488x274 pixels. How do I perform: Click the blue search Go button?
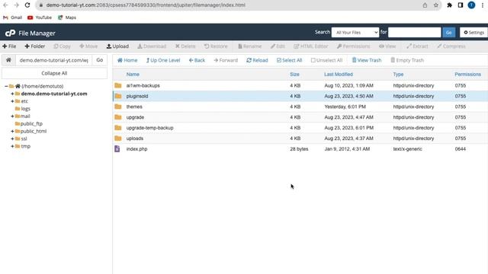[449, 32]
